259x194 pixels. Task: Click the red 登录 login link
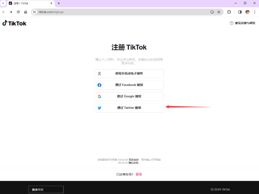click(139, 174)
